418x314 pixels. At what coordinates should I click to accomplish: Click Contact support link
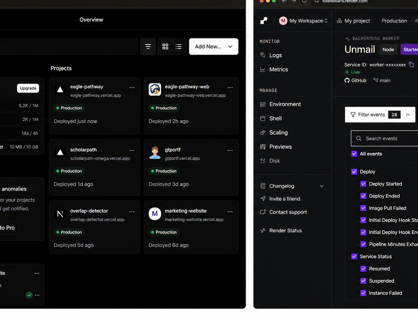click(x=288, y=212)
